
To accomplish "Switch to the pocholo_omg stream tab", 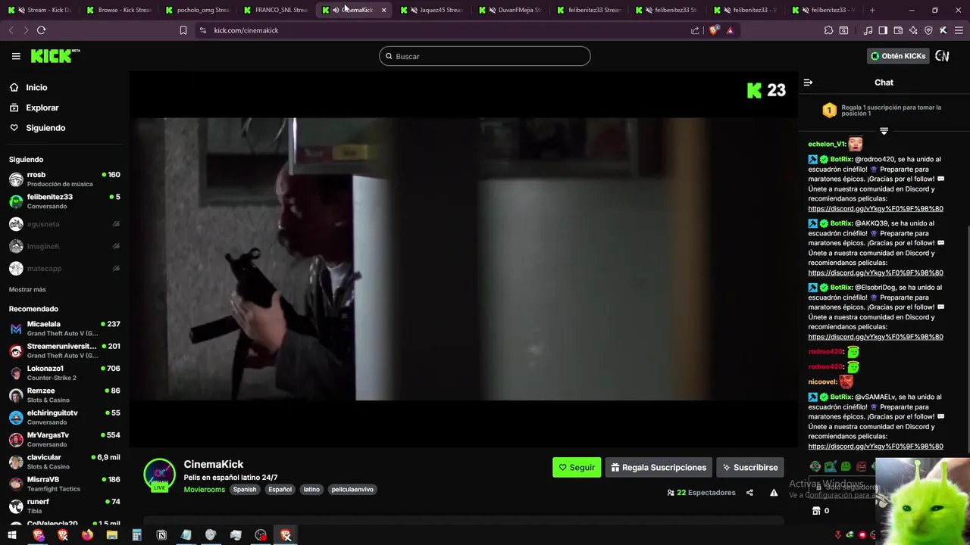I will 198,10.
